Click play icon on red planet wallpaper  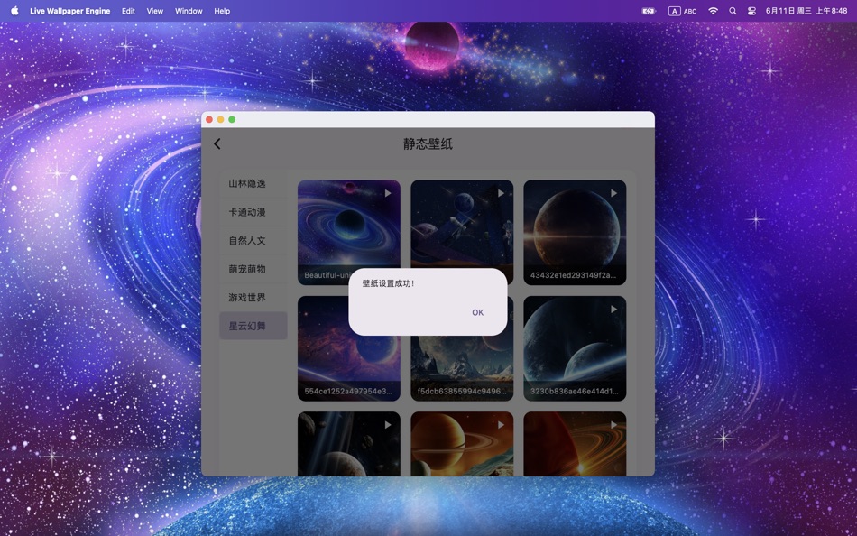tap(613, 425)
